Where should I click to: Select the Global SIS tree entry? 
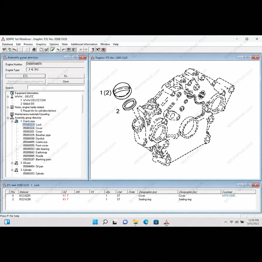click(x=28, y=103)
